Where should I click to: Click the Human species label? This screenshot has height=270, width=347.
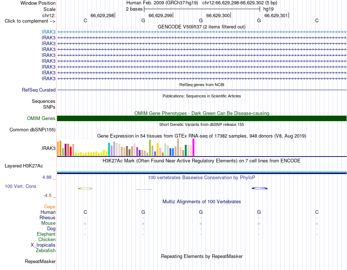(x=48, y=212)
